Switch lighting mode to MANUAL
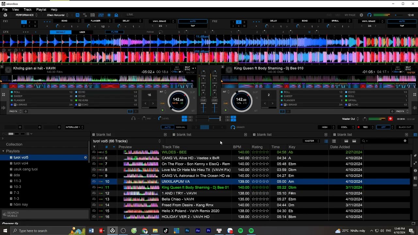Viewport: 418px width, 235px height. pos(181,127)
